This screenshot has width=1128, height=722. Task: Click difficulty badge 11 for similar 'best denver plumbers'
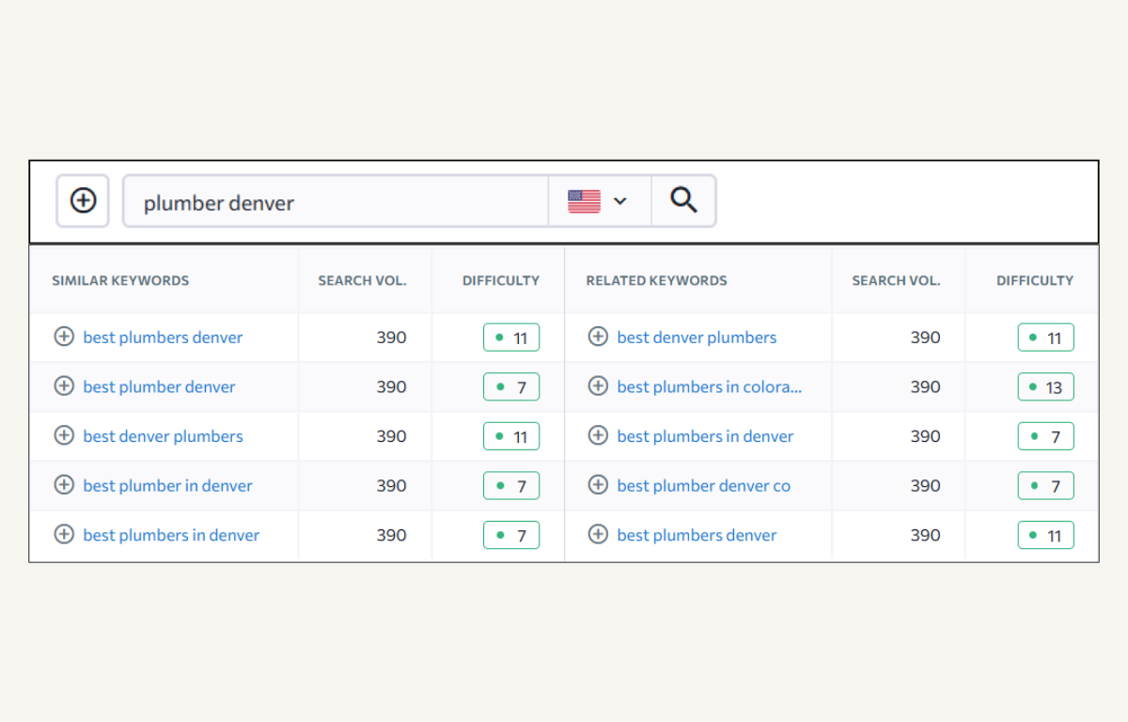(511, 436)
